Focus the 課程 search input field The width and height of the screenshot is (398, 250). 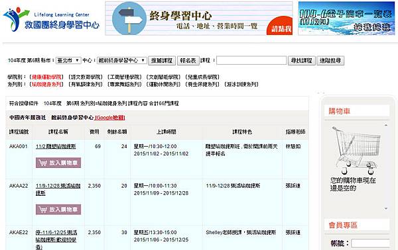coord(251,60)
